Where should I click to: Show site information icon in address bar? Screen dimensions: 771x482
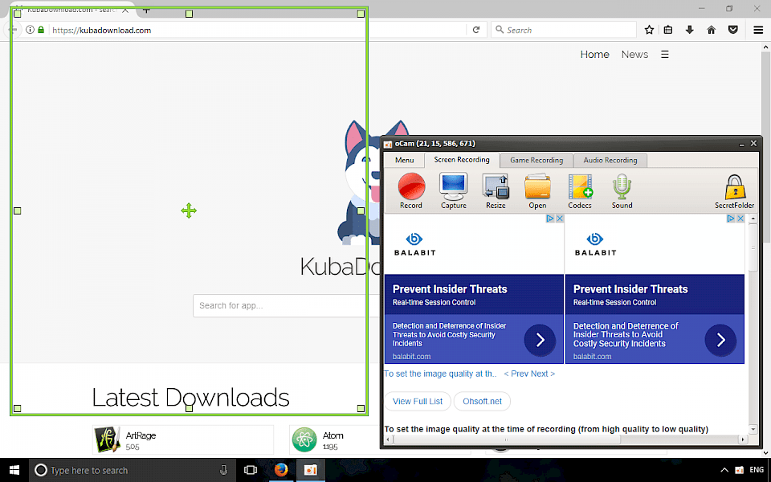click(x=30, y=30)
